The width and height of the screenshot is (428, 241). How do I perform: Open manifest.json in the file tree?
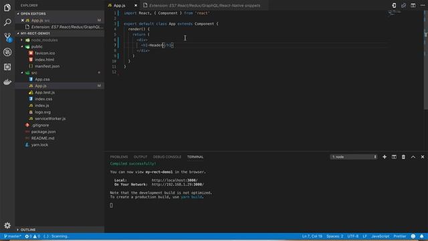(47, 66)
